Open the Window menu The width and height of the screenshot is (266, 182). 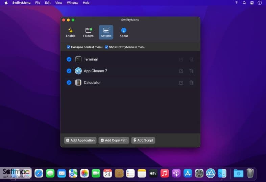pyautogui.click(x=72, y=3)
